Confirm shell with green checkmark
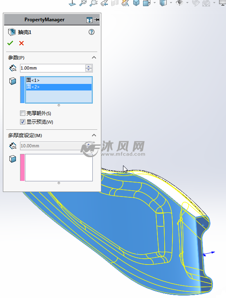The image size is (226, 298). (x=10, y=43)
